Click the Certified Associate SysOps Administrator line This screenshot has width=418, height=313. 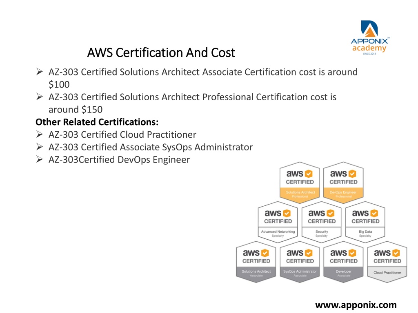pyautogui.click(x=151, y=147)
